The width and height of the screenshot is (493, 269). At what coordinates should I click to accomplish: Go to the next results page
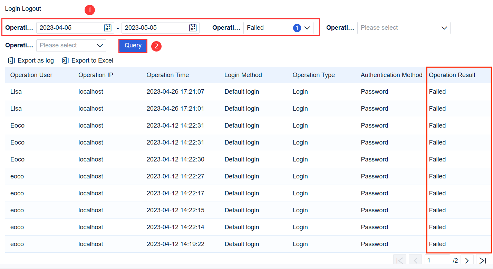click(x=467, y=260)
